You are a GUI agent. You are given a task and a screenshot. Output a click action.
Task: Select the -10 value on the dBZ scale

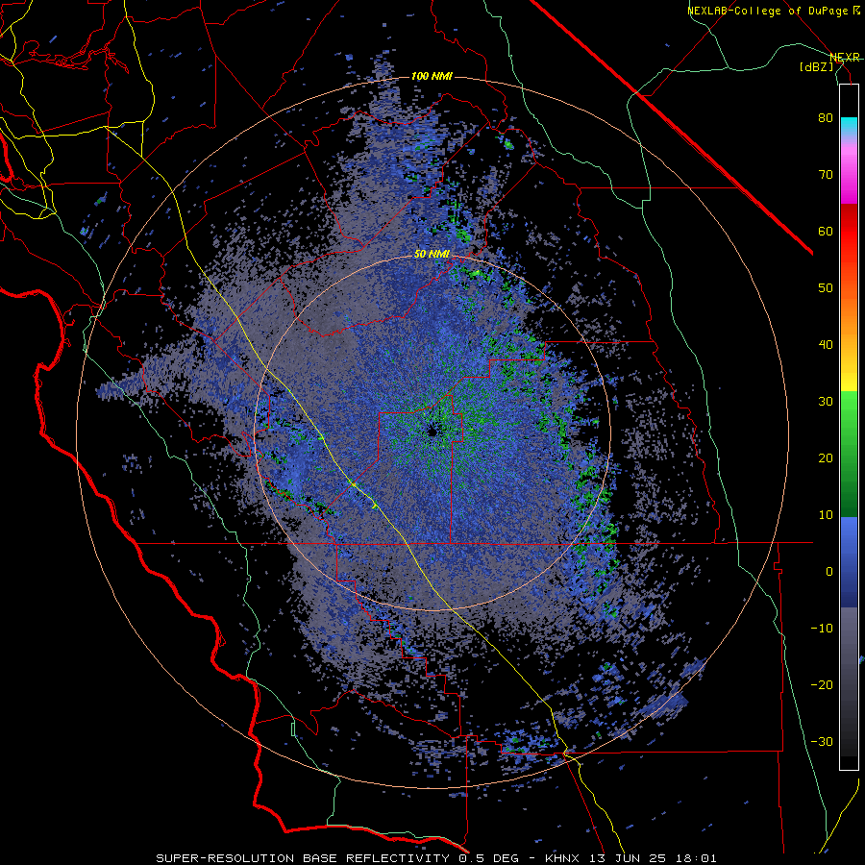(822, 629)
